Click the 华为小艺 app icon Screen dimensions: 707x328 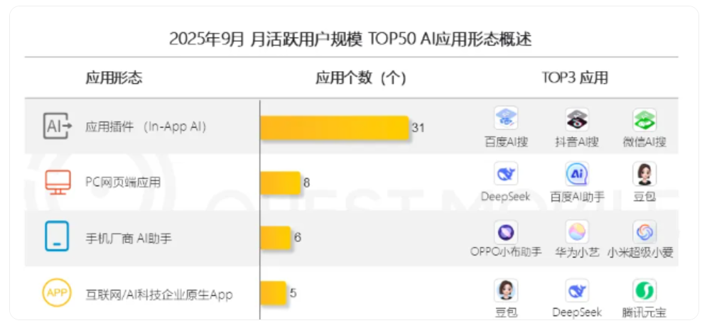click(576, 231)
